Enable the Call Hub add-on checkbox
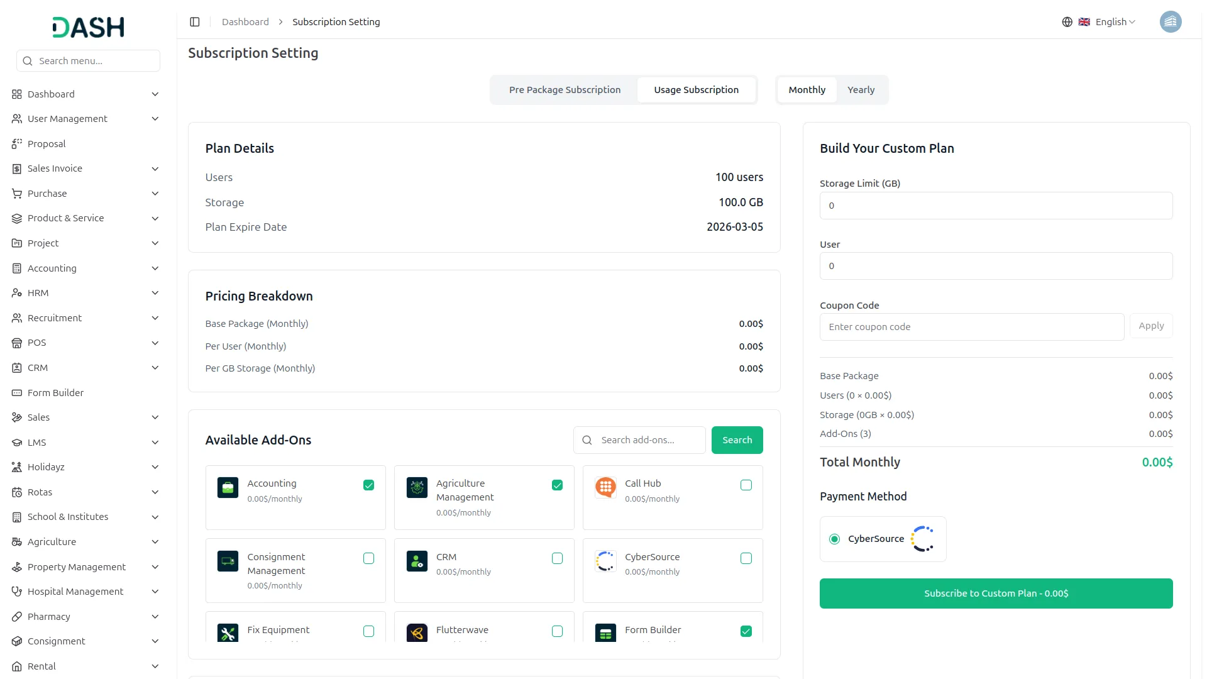Image resolution: width=1207 pixels, height=679 pixels. pyautogui.click(x=746, y=485)
